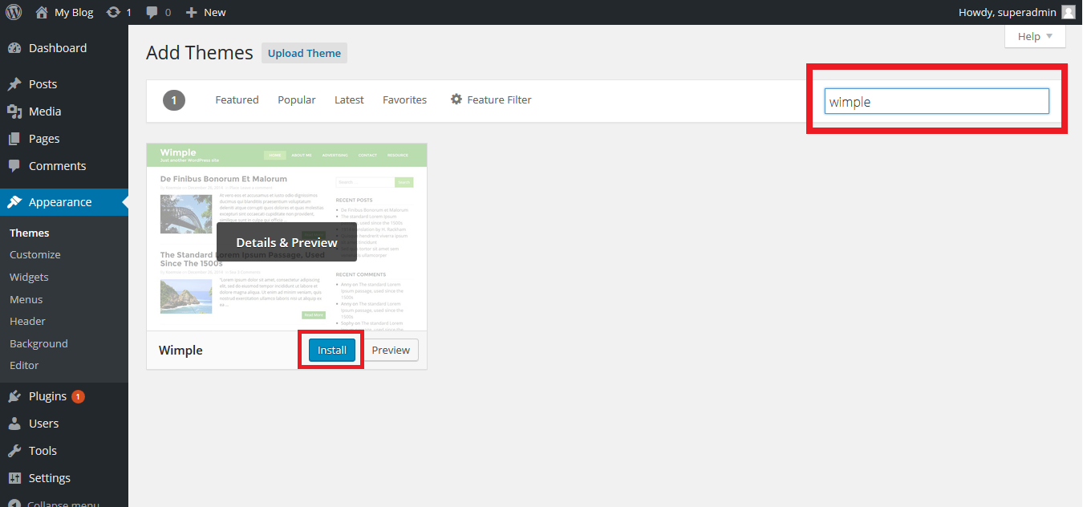The width and height of the screenshot is (1083, 507).
Task: Open the Widgets submenu item
Action: pos(29,277)
